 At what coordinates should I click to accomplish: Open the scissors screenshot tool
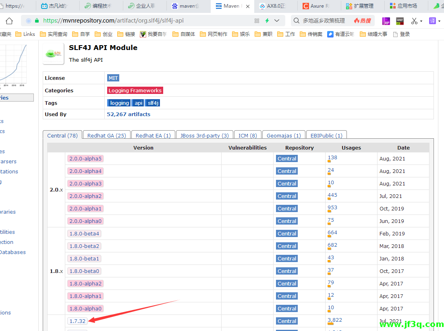pyautogui.click(x=414, y=21)
